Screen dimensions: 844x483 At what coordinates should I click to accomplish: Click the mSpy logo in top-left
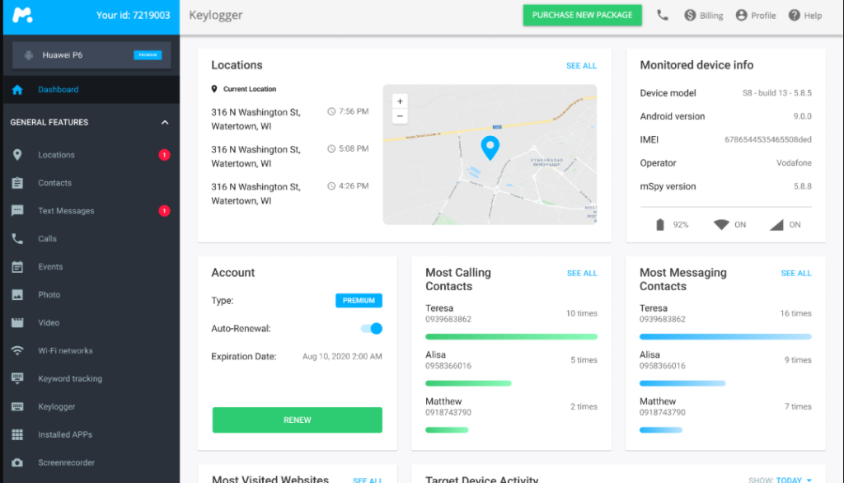22,16
